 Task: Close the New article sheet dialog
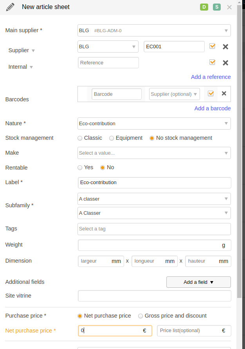pos(229,7)
